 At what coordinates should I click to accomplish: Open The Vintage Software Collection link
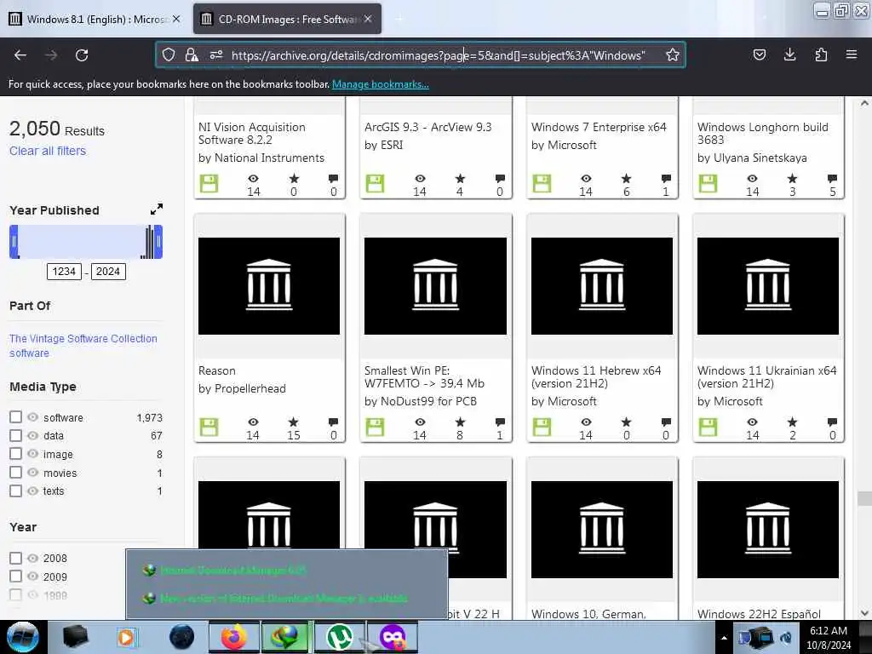(x=83, y=339)
